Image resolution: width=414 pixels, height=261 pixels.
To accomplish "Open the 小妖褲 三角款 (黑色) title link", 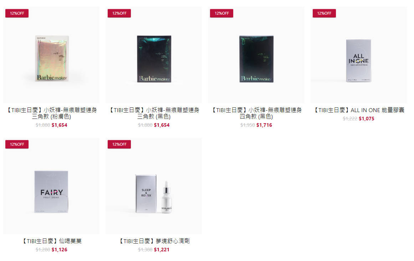I will point(154,113).
